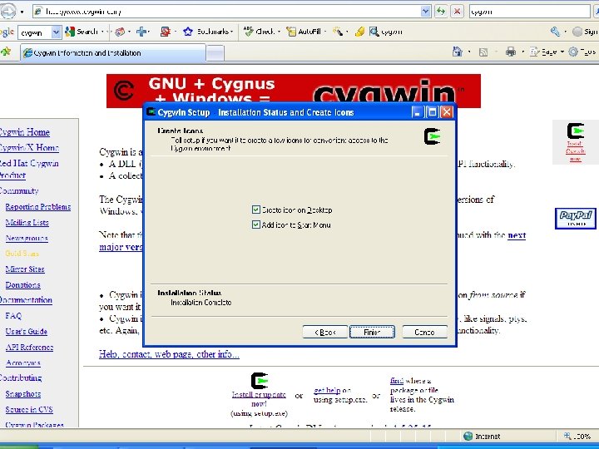Click the Sign in button on Google toolbar
Screen dimensions: 599x449
point(585,32)
